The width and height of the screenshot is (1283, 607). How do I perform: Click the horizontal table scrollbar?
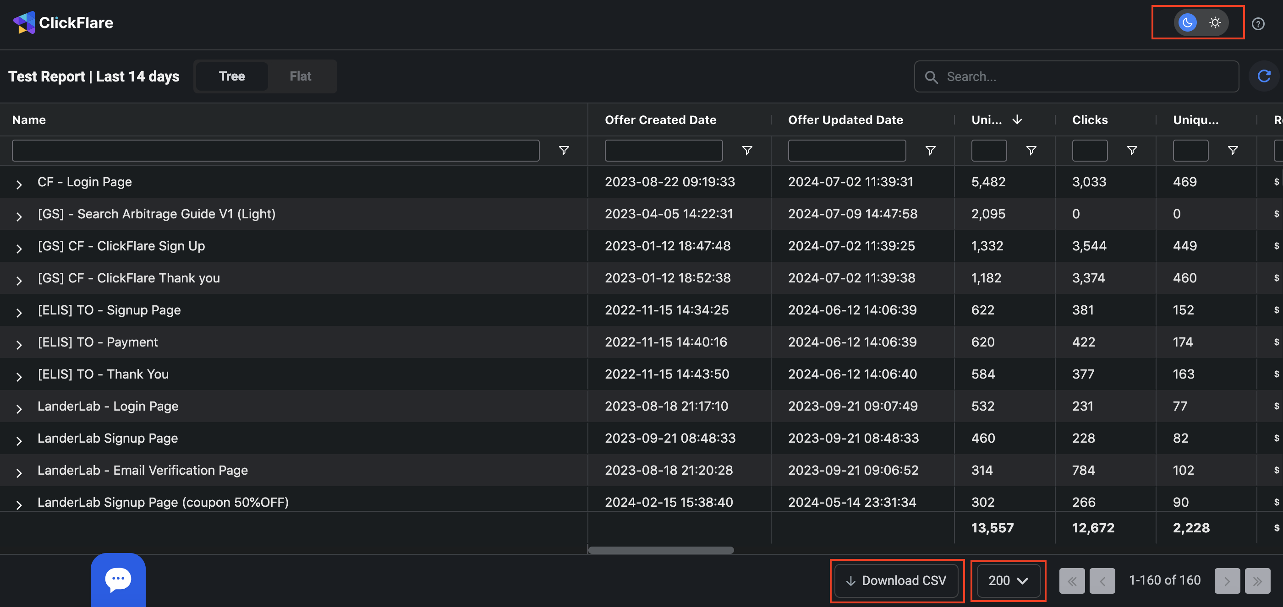[x=661, y=550]
